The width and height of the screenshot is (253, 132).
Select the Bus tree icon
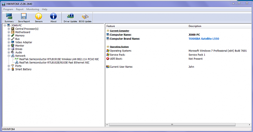point(13,39)
